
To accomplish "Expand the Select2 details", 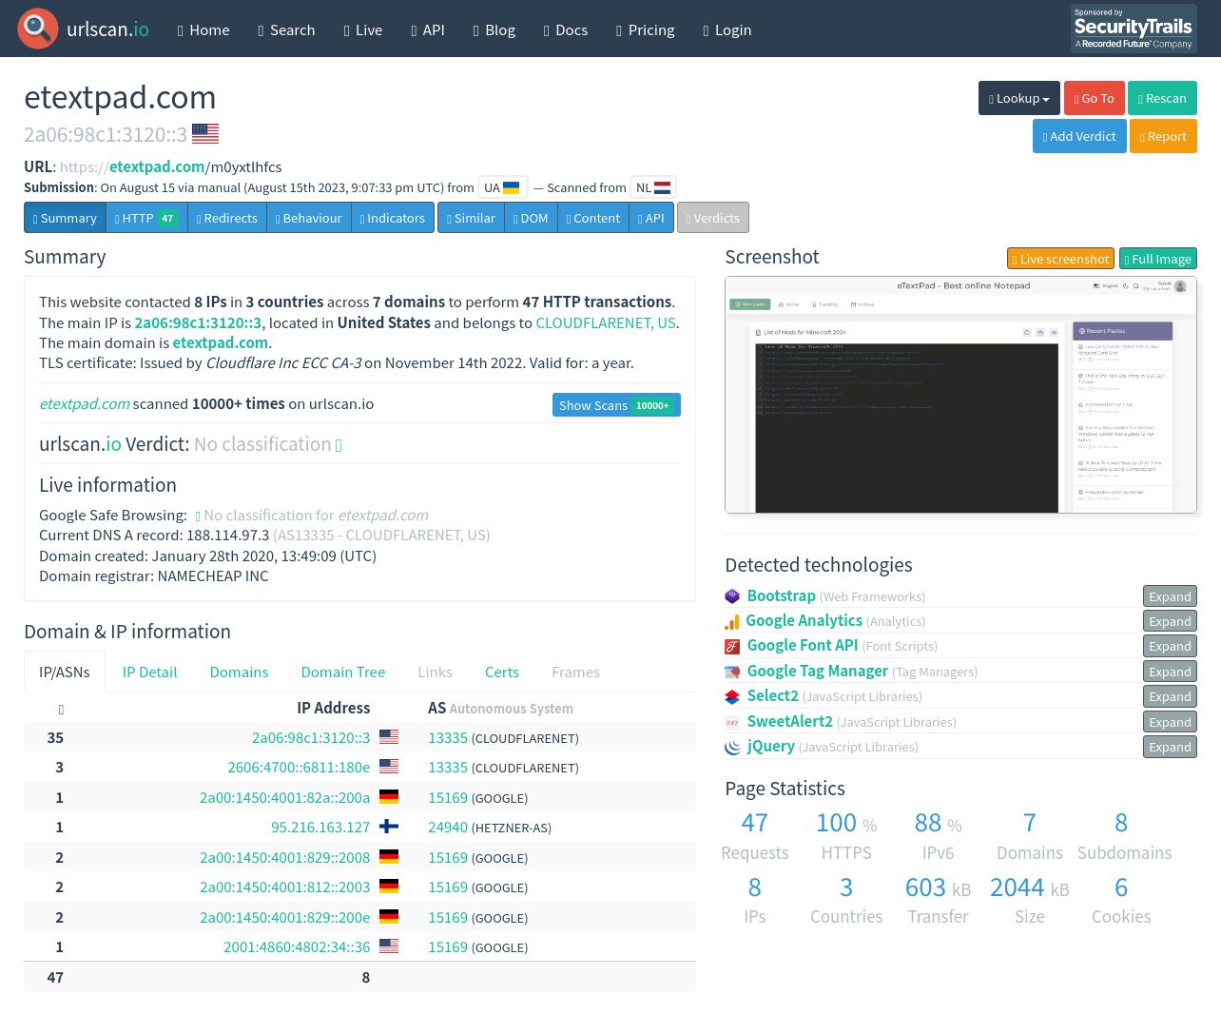I will click(x=1170, y=696).
